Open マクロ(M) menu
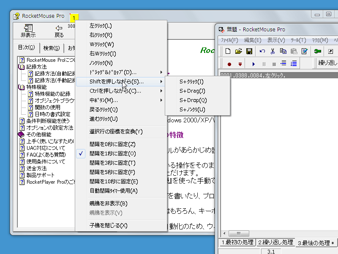338x254 pixels. tap(320, 40)
